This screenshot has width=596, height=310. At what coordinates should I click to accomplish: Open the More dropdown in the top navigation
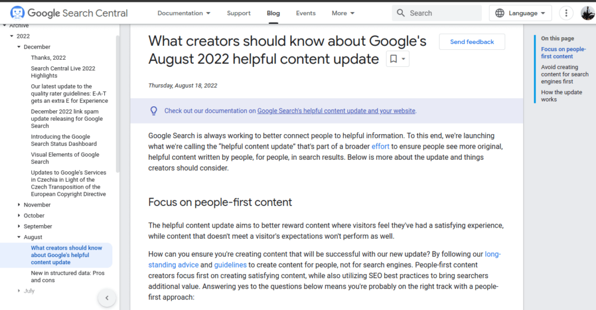343,13
